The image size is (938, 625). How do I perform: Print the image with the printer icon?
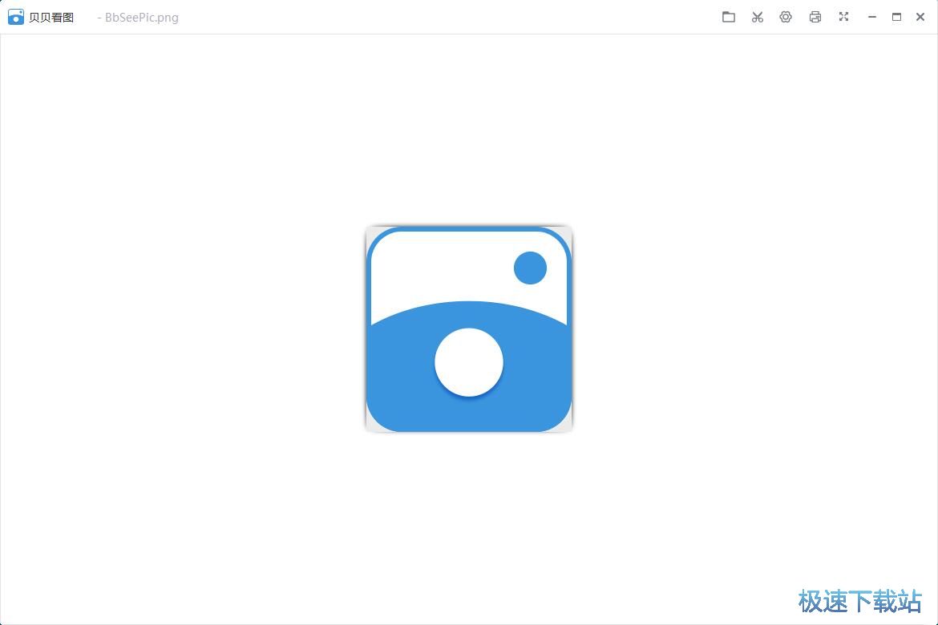[815, 17]
